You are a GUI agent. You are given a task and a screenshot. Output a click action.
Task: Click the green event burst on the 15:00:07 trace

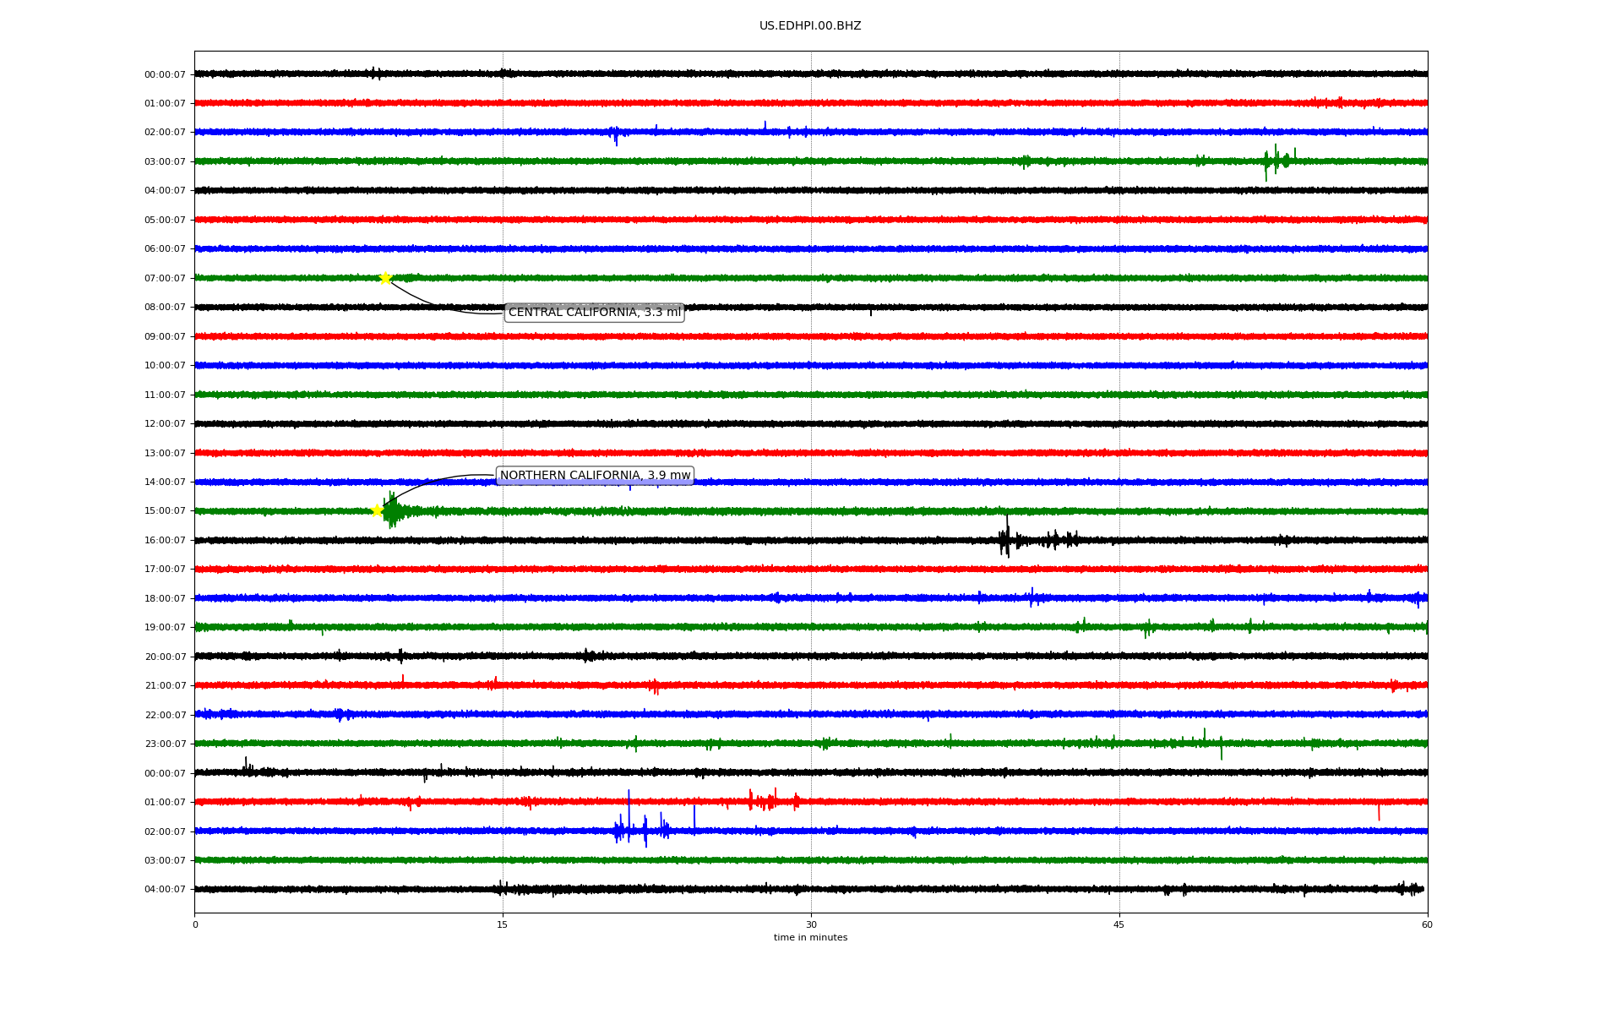393,511
